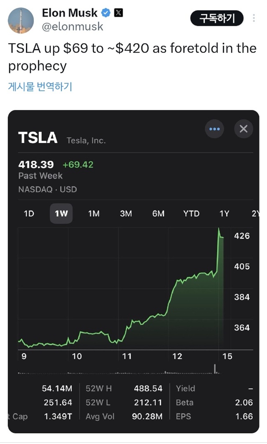Close the TSLA stock chart card
267x444 pixels.
243,129
